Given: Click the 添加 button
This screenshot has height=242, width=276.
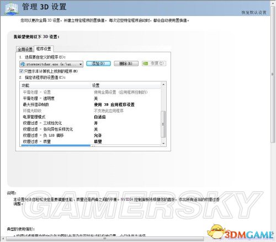Looking at the screenshot, I should click(98, 64).
